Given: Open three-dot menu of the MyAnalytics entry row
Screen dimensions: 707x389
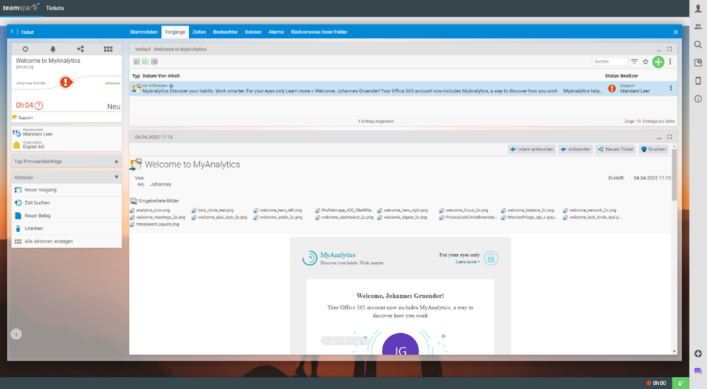Looking at the screenshot, I should click(x=670, y=88).
